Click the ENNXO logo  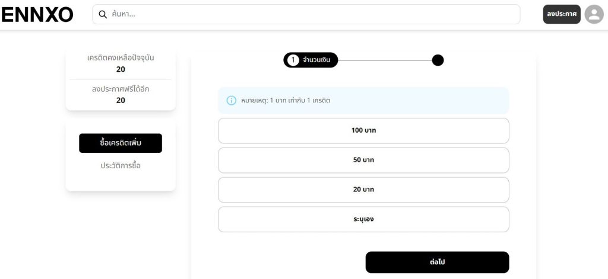click(x=37, y=15)
